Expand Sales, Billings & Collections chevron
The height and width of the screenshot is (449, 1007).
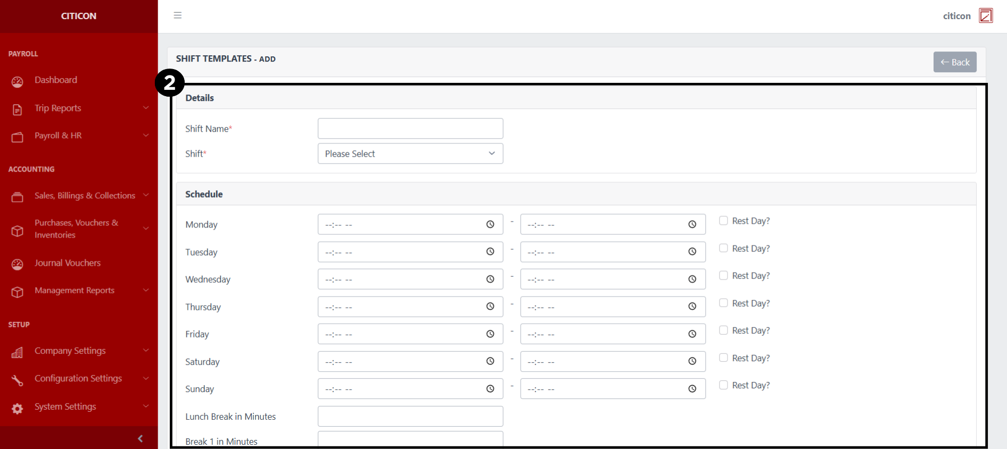pos(146,195)
